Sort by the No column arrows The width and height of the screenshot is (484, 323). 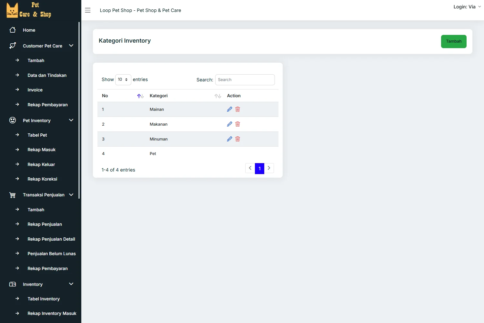[x=140, y=96]
